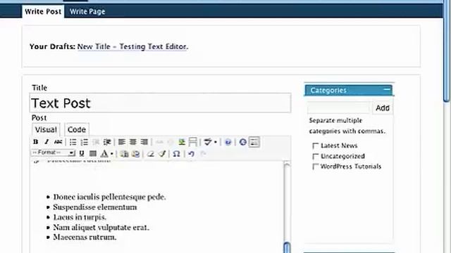Click text 'Lacus in turpis.'

tap(80, 217)
